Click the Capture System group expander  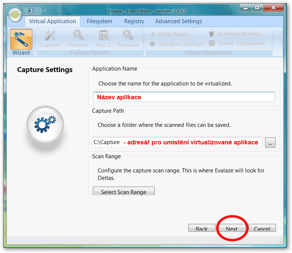point(78,50)
